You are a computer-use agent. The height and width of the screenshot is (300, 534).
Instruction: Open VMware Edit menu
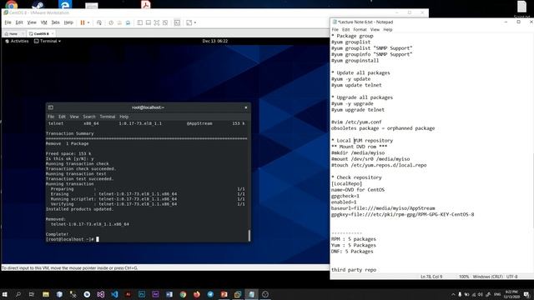click(19, 22)
